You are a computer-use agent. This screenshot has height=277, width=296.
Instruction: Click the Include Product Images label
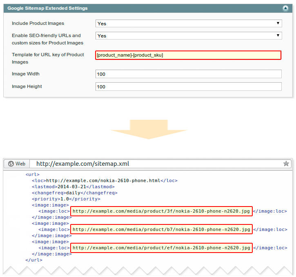(x=38, y=24)
